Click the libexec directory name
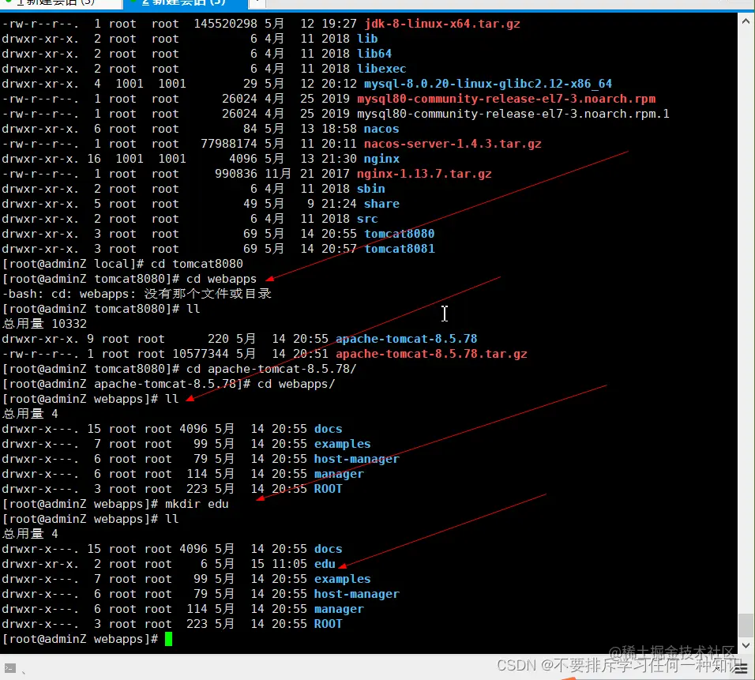Image resolution: width=755 pixels, height=680 pixels. (x=381, y=69)
